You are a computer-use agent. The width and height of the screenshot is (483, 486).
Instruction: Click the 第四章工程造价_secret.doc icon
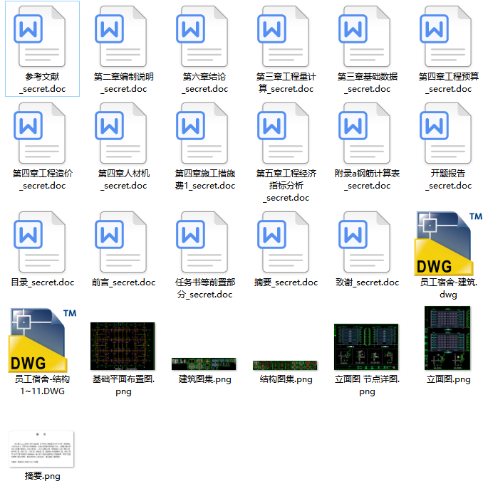(x=40, y=133)
